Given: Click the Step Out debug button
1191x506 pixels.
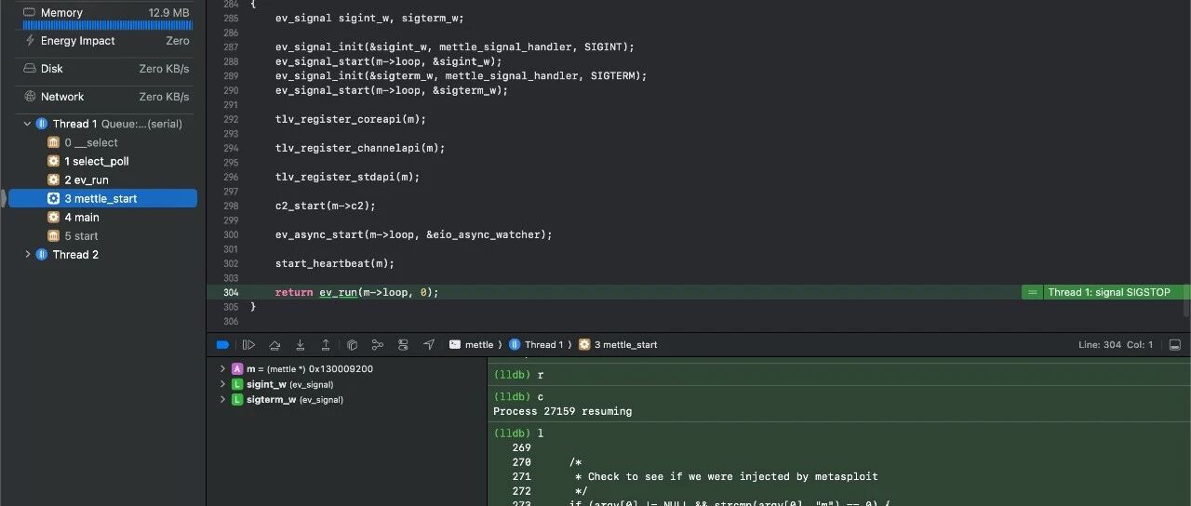Looking at the screenshot, I should [x=326, y=344].
